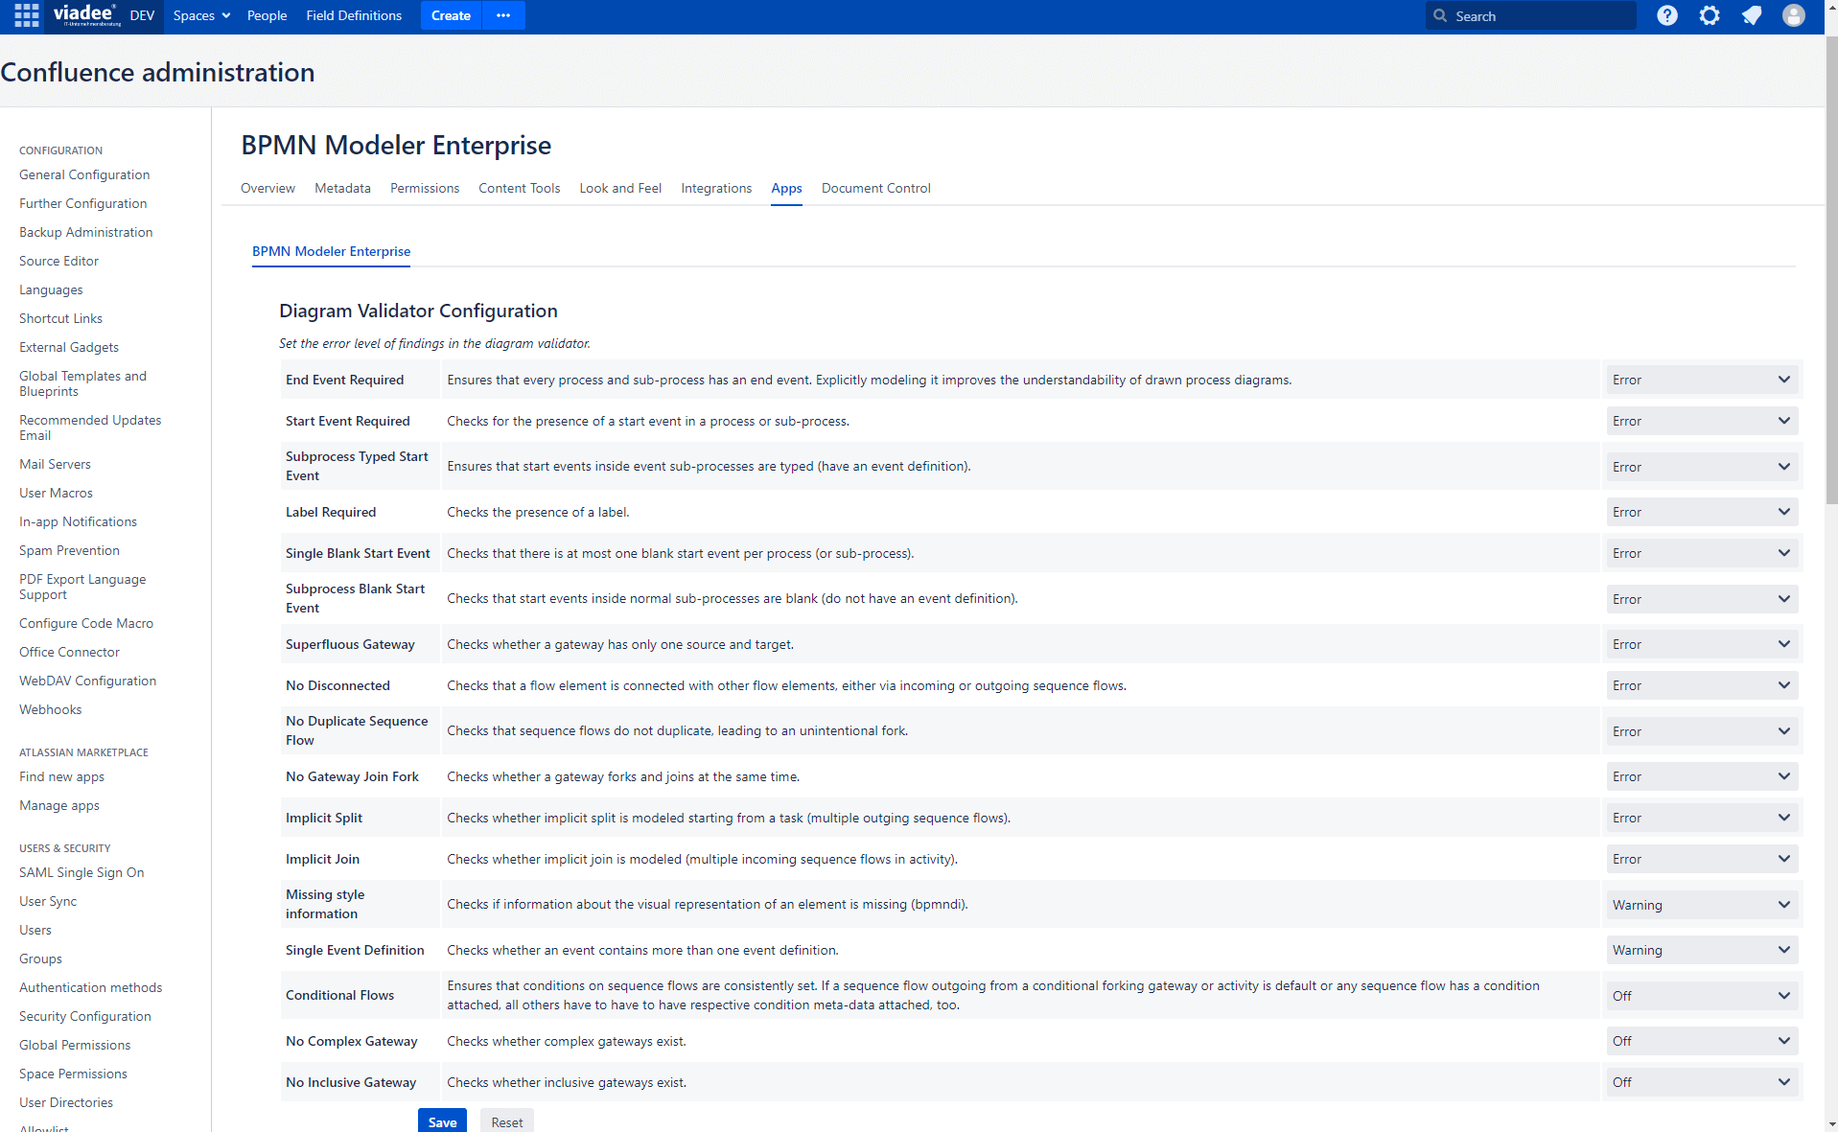This screenshot has height=1132, width=1838.
Task: Select the Apps tab
Action: pos(786,188)
